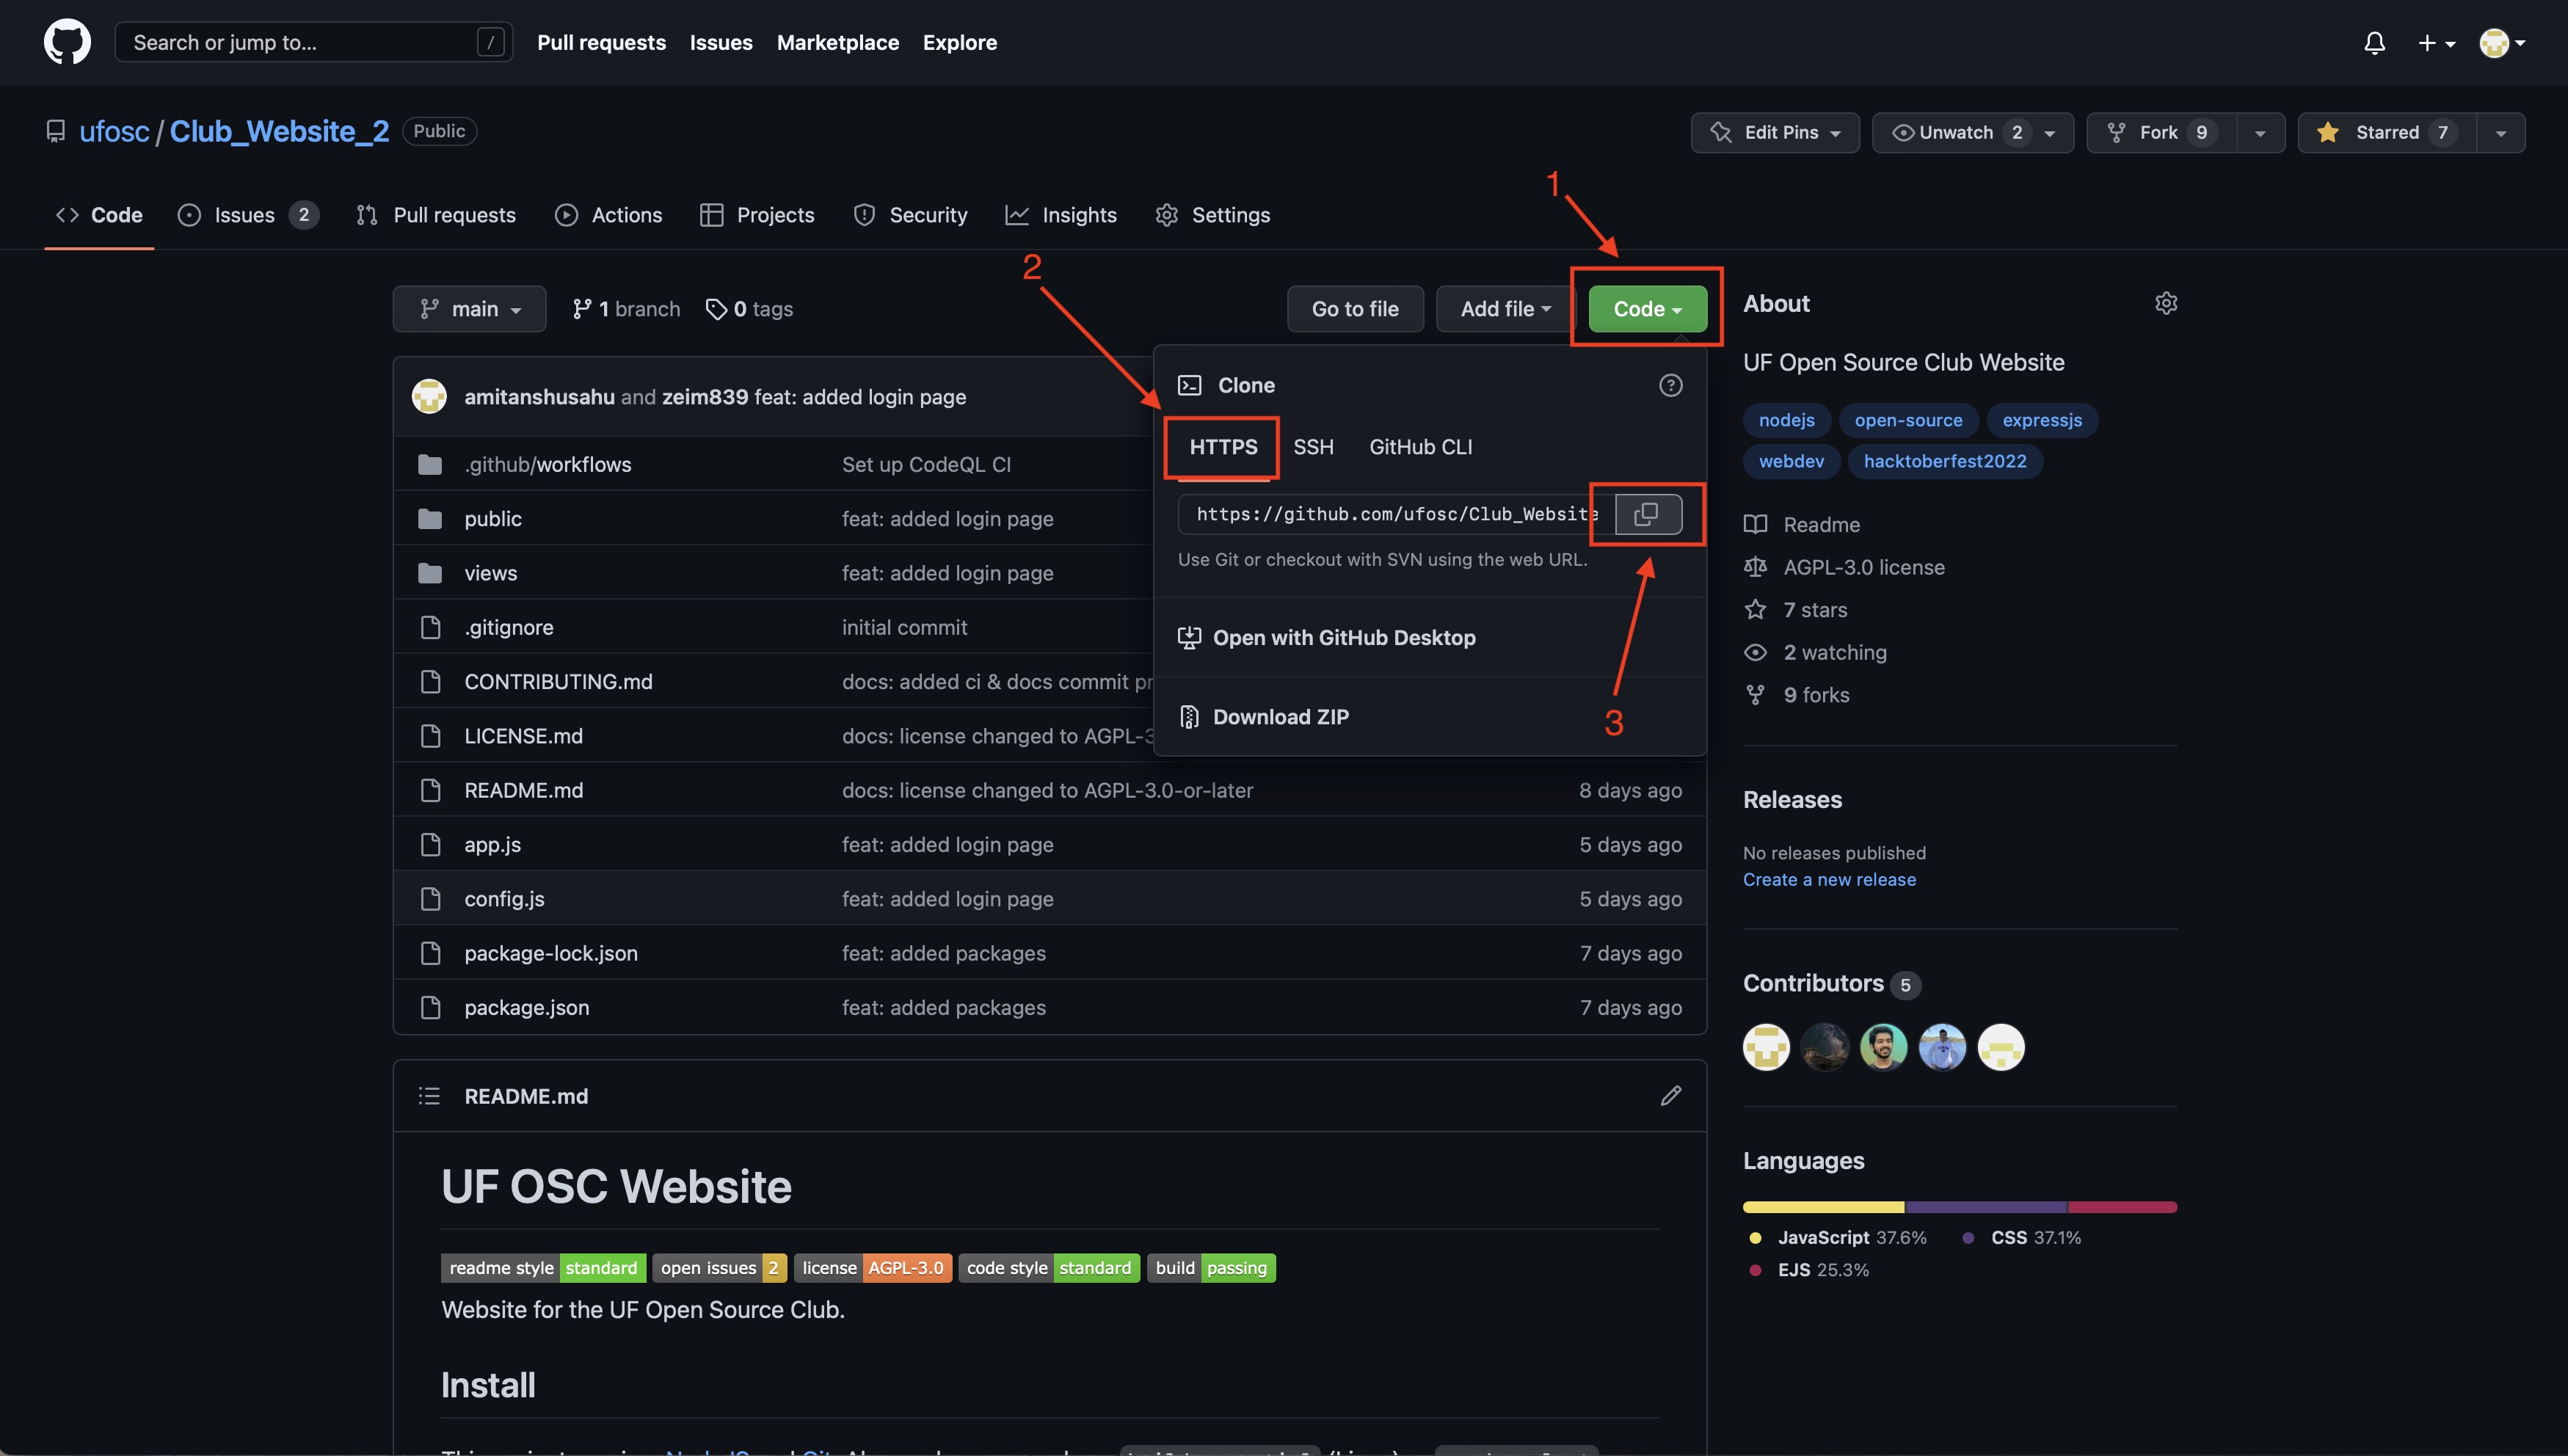Open the user avatar menu
This screenshot has width=2568, height=1456.
(2502, 43)
